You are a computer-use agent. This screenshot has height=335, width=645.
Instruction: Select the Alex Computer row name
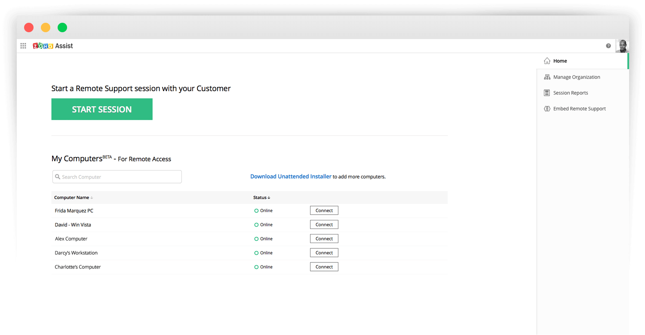tap(71, 239)
